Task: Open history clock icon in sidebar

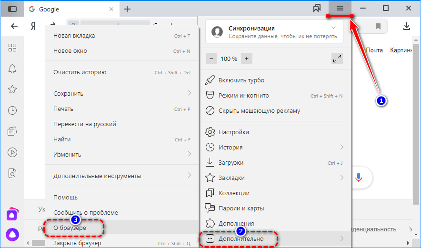Action: [13, 110]
